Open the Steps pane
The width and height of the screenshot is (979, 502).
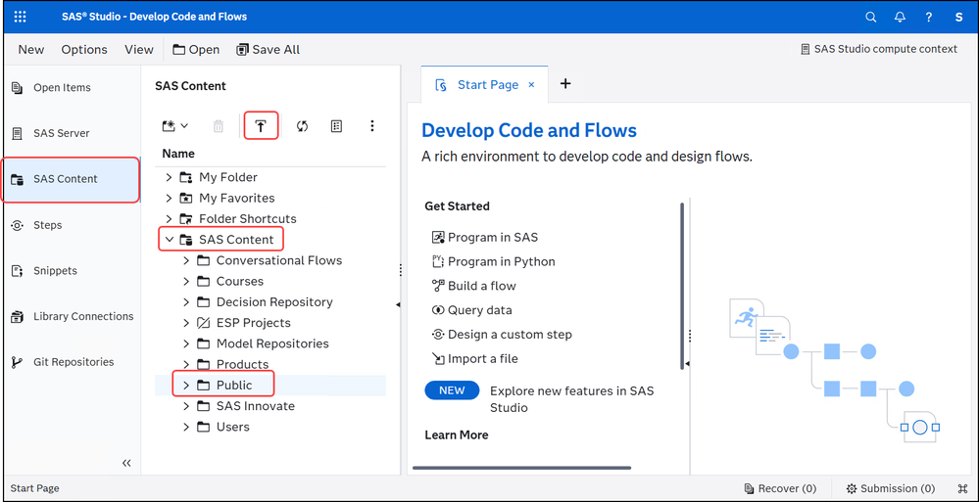point(73,224)
